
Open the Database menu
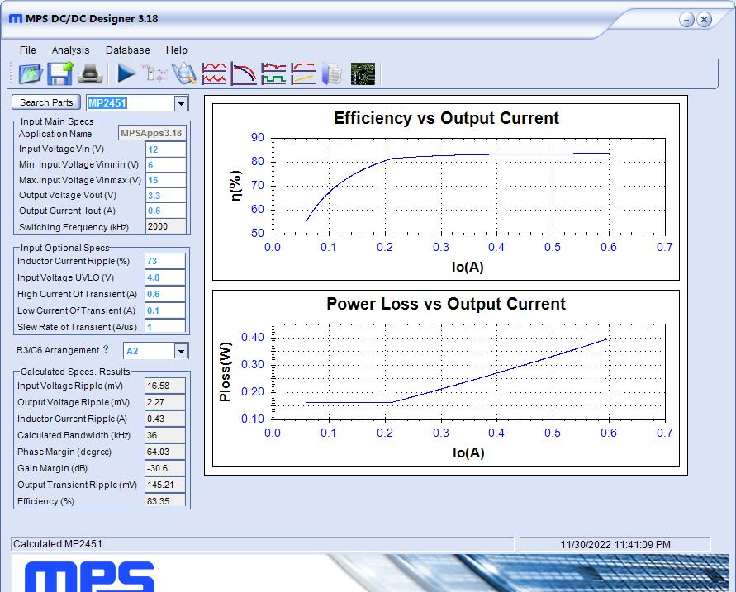[127, 50]
